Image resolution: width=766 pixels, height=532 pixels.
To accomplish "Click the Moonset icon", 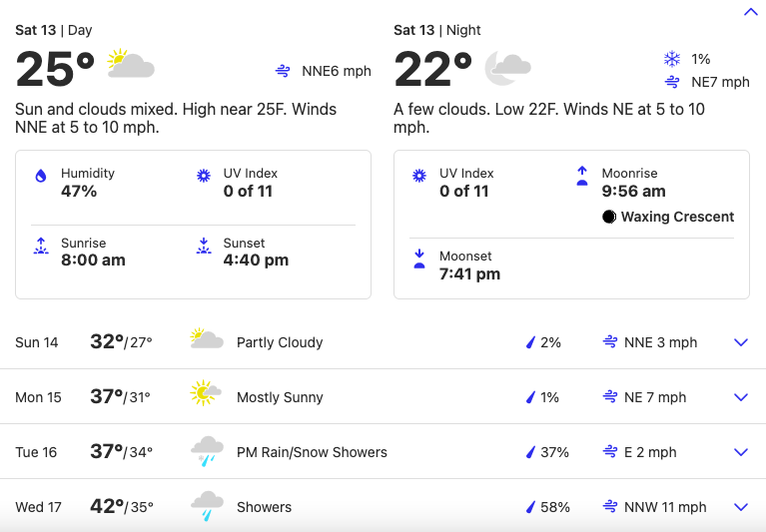I will (x=419, y=260).
